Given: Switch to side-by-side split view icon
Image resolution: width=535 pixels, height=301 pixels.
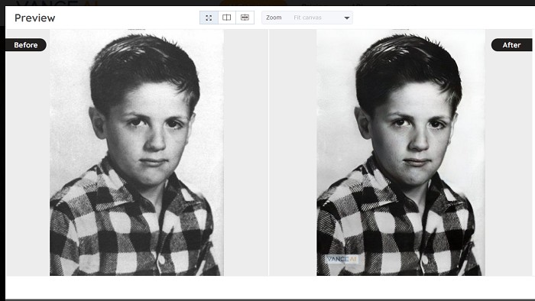Looking at the screenshot, I should pyautogui.click(x=226, y=18).
